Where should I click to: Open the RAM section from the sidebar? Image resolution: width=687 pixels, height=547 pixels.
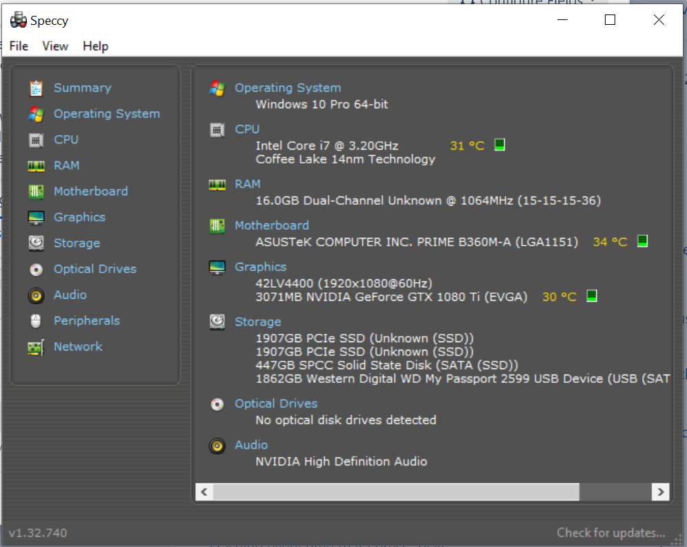pyautogui.click(x=67, y=166)
